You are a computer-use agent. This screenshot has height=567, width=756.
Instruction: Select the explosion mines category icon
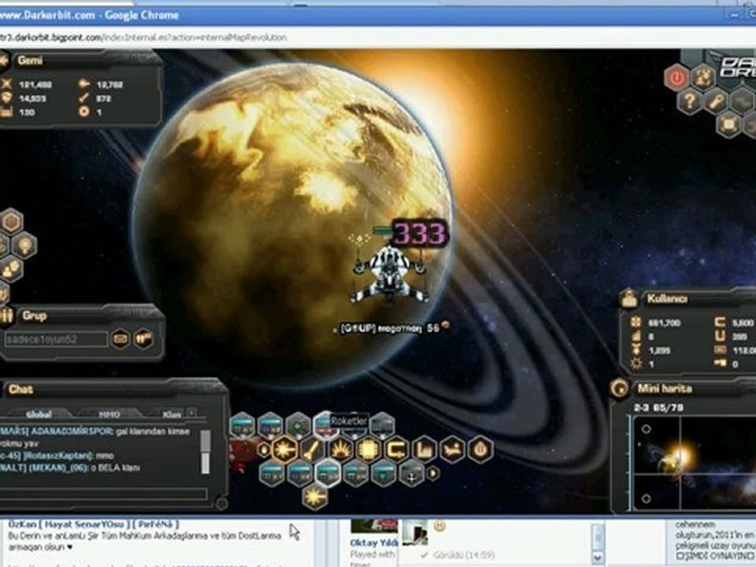click(x=340, y=450)
